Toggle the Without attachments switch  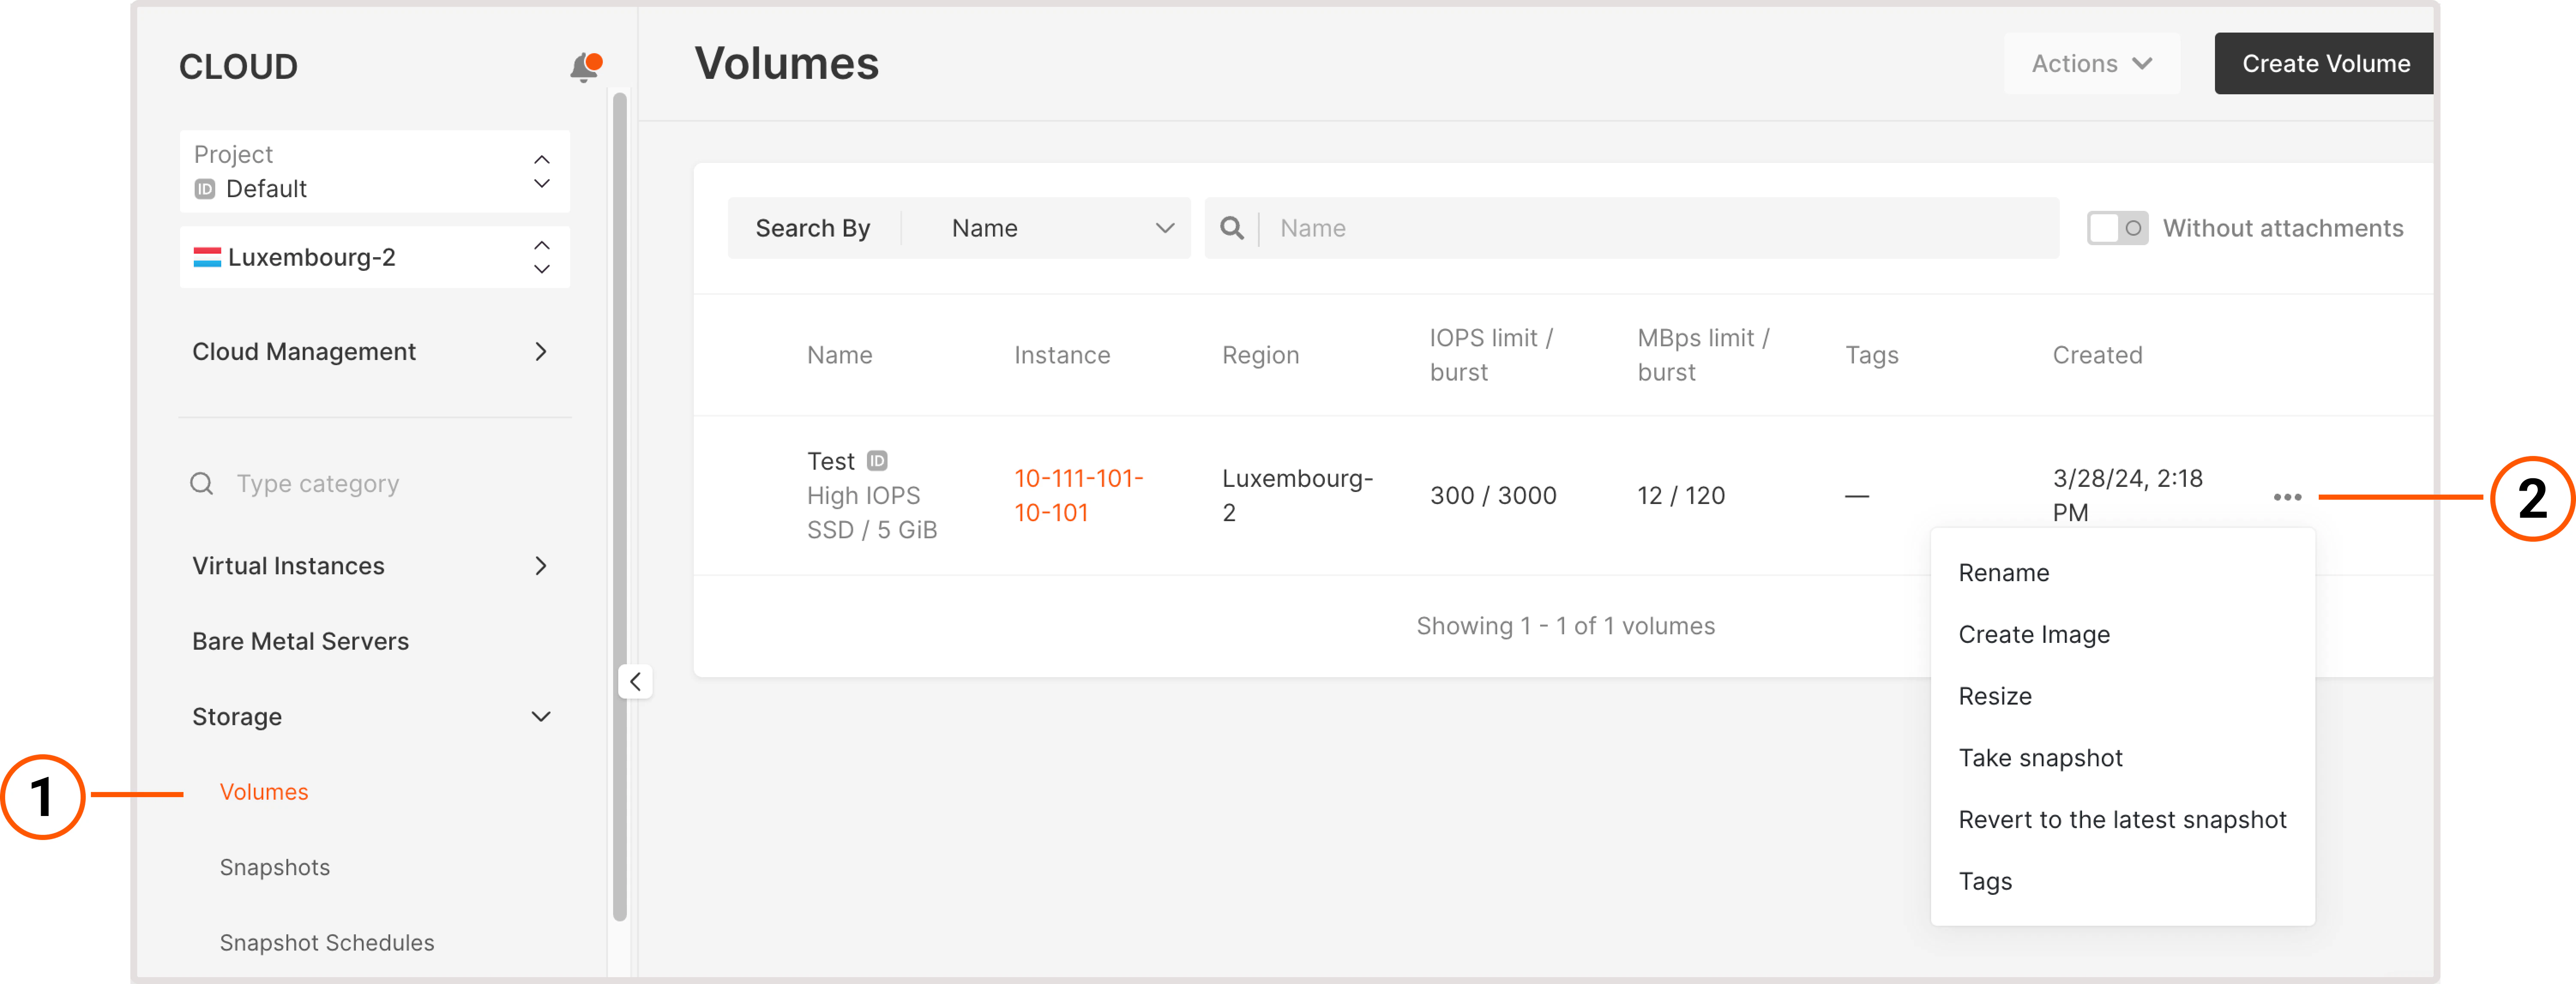point(2116,229)
